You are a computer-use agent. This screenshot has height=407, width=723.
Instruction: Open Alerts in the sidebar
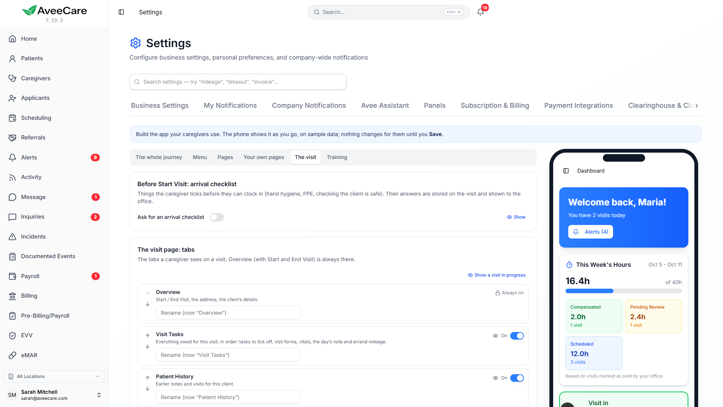[54, 158]
